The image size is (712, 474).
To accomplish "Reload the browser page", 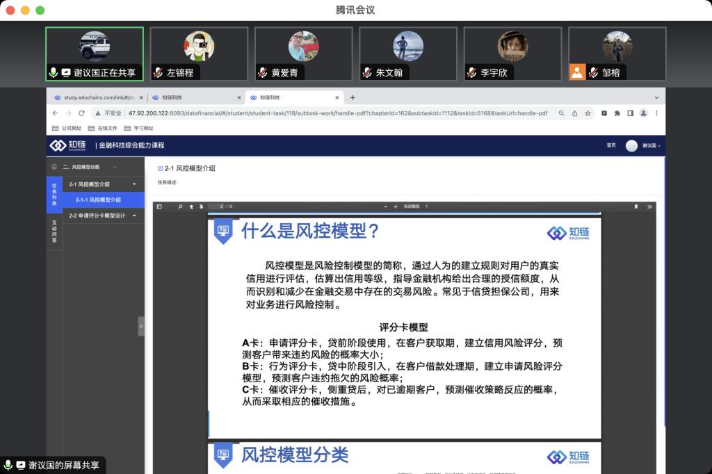I will (x=81, y=113).
